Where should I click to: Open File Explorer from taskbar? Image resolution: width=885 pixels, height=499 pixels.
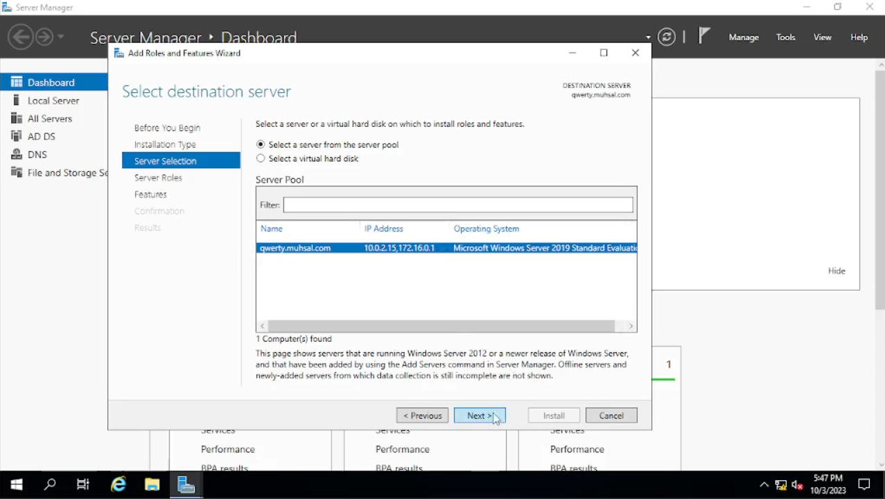coord(152,484)
